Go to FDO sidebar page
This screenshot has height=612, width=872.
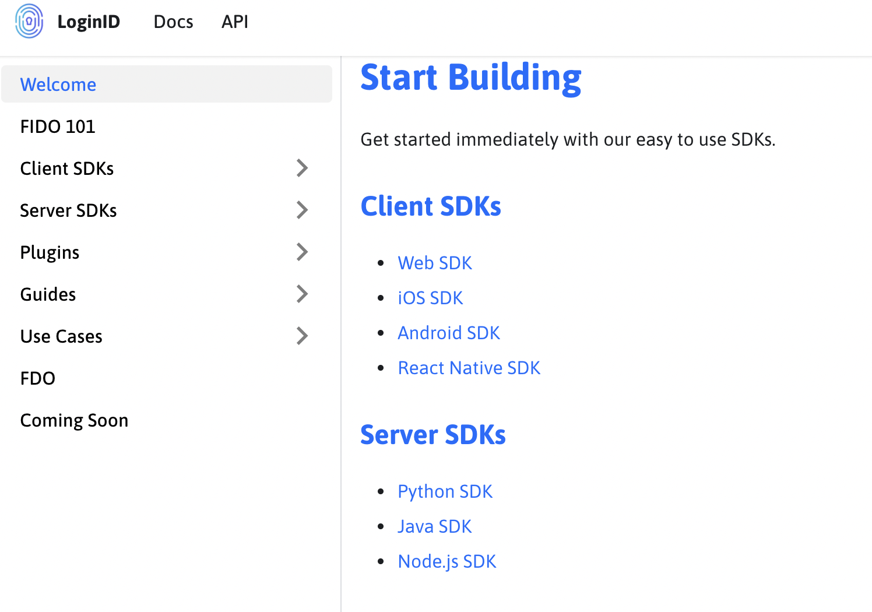[38, 378]
